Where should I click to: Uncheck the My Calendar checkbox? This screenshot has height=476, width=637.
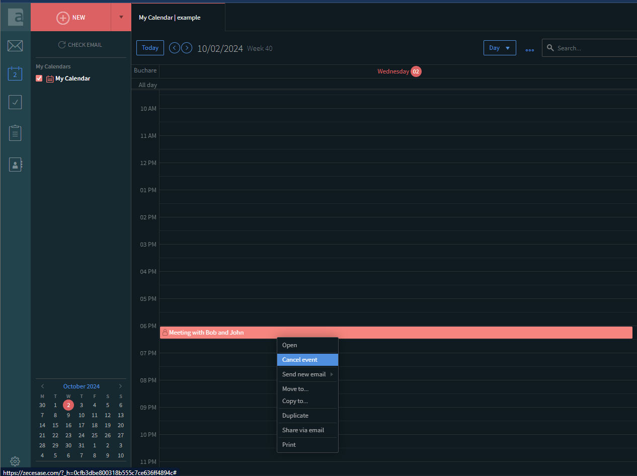[x=39, y=78]
